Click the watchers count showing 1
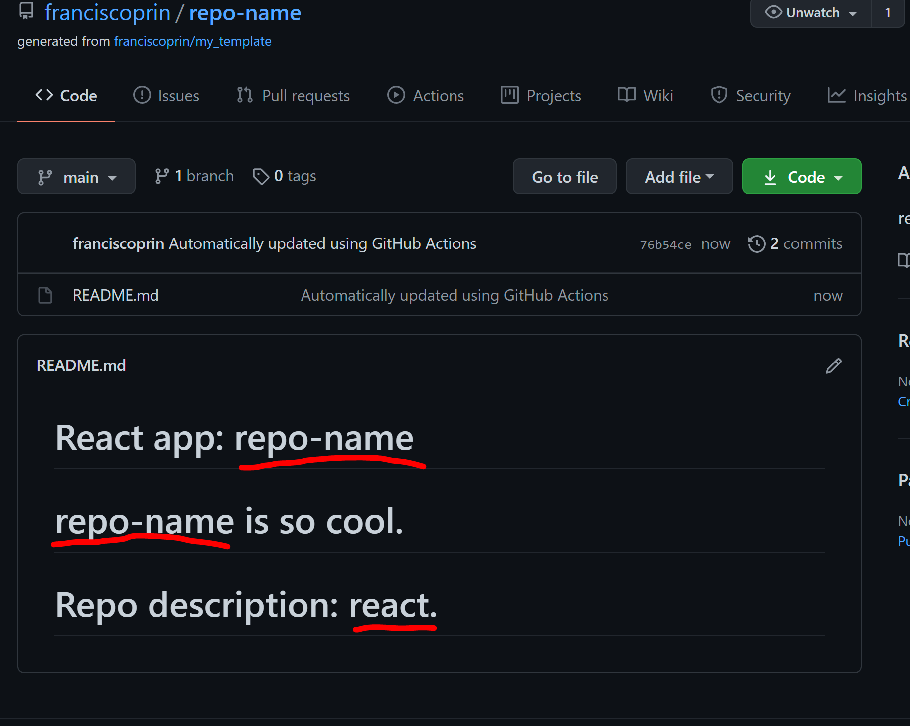The image size is (910, 726). (888, 13)
